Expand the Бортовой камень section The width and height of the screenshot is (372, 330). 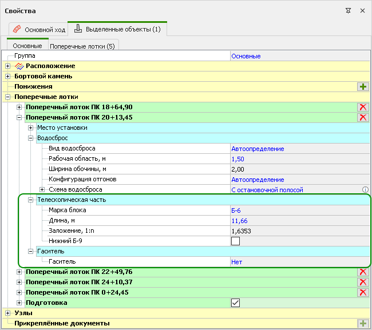pyautogui.click(x=7, y=76)
